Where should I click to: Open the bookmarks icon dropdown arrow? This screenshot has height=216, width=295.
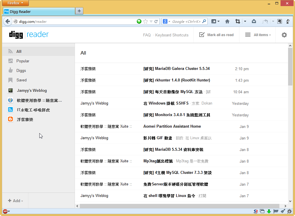pyautogui.click(x=218, y=21)
